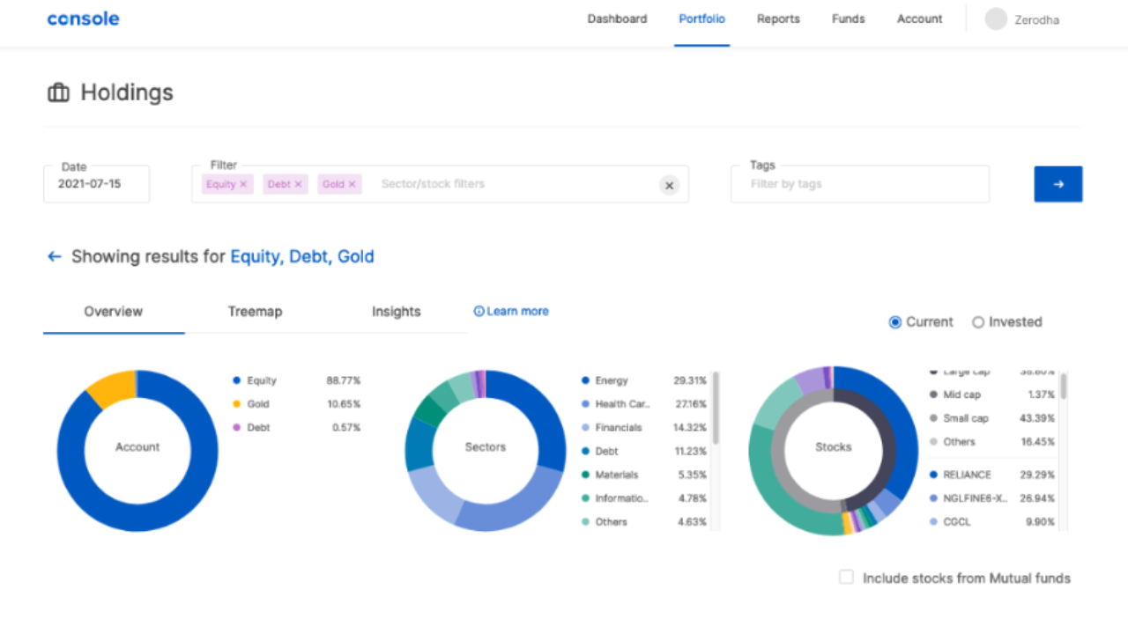This screenshot has height=634, width=1128.
Task: Open the Learn more link
Action: coord(511,311)
